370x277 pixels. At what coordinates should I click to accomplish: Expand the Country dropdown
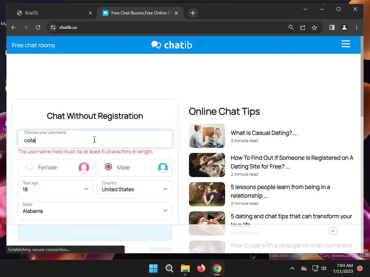134,189
